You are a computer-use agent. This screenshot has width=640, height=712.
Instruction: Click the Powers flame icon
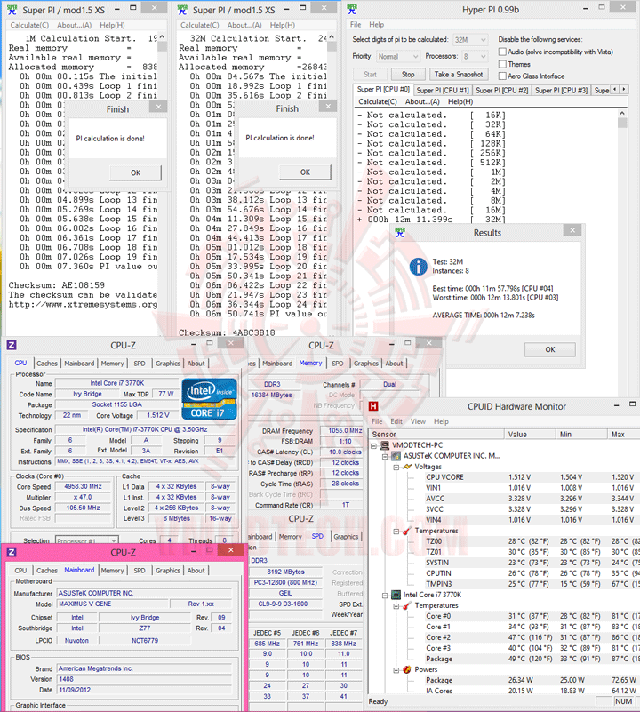pos(407,669)
